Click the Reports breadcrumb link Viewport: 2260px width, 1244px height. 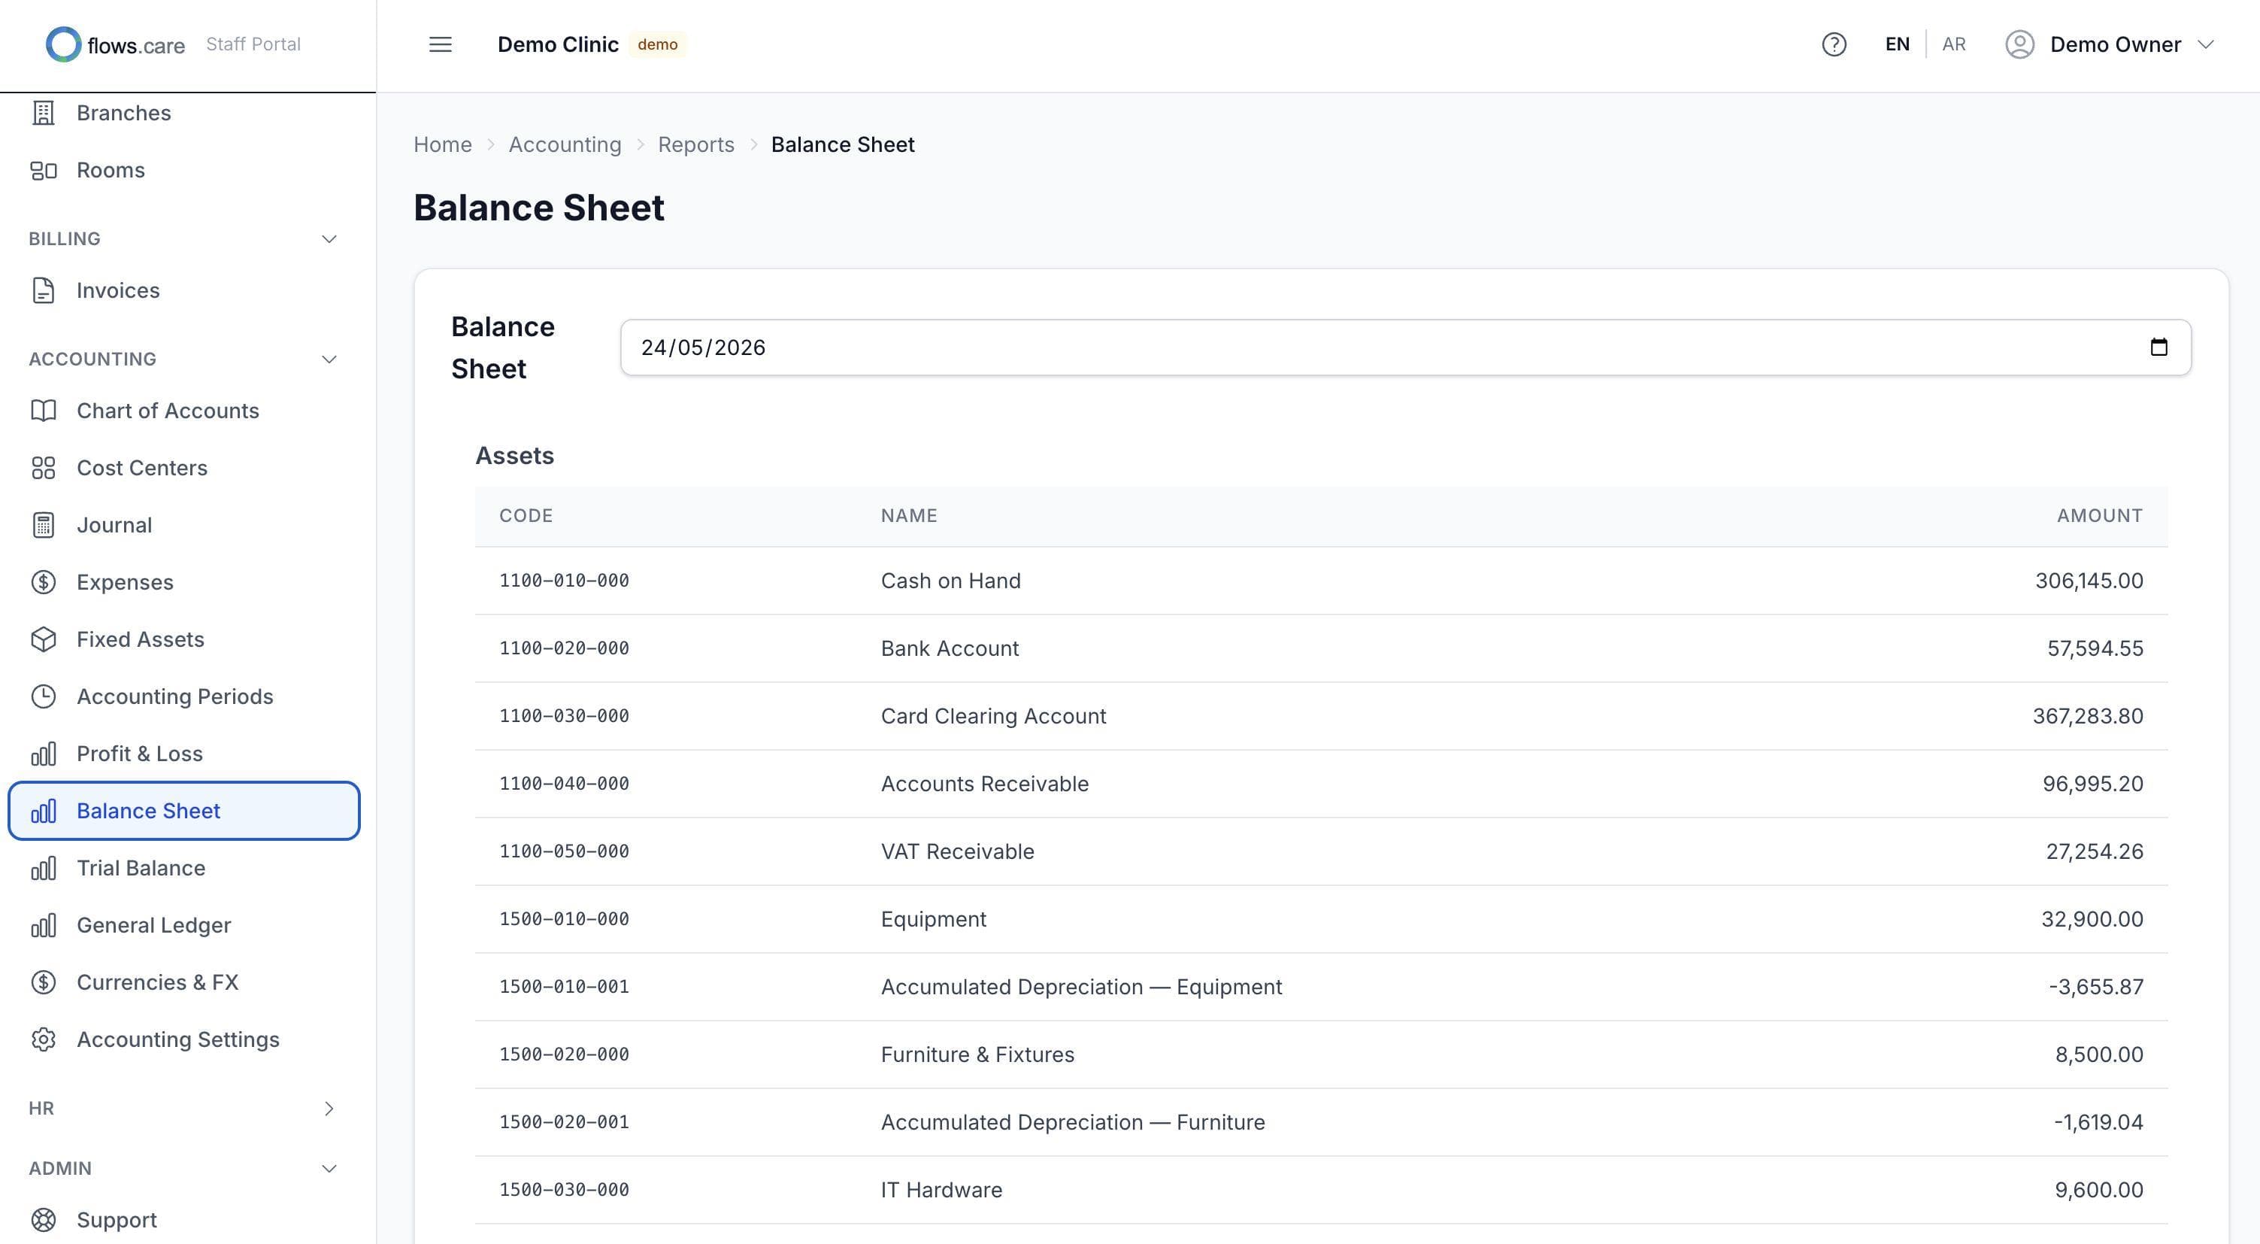(695, 145)
